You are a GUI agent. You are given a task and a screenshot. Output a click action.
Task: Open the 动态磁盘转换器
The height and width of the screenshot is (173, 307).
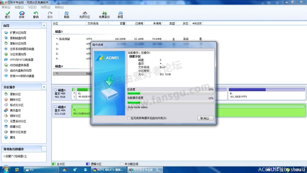pyautogui.click(x=17, y=65)
